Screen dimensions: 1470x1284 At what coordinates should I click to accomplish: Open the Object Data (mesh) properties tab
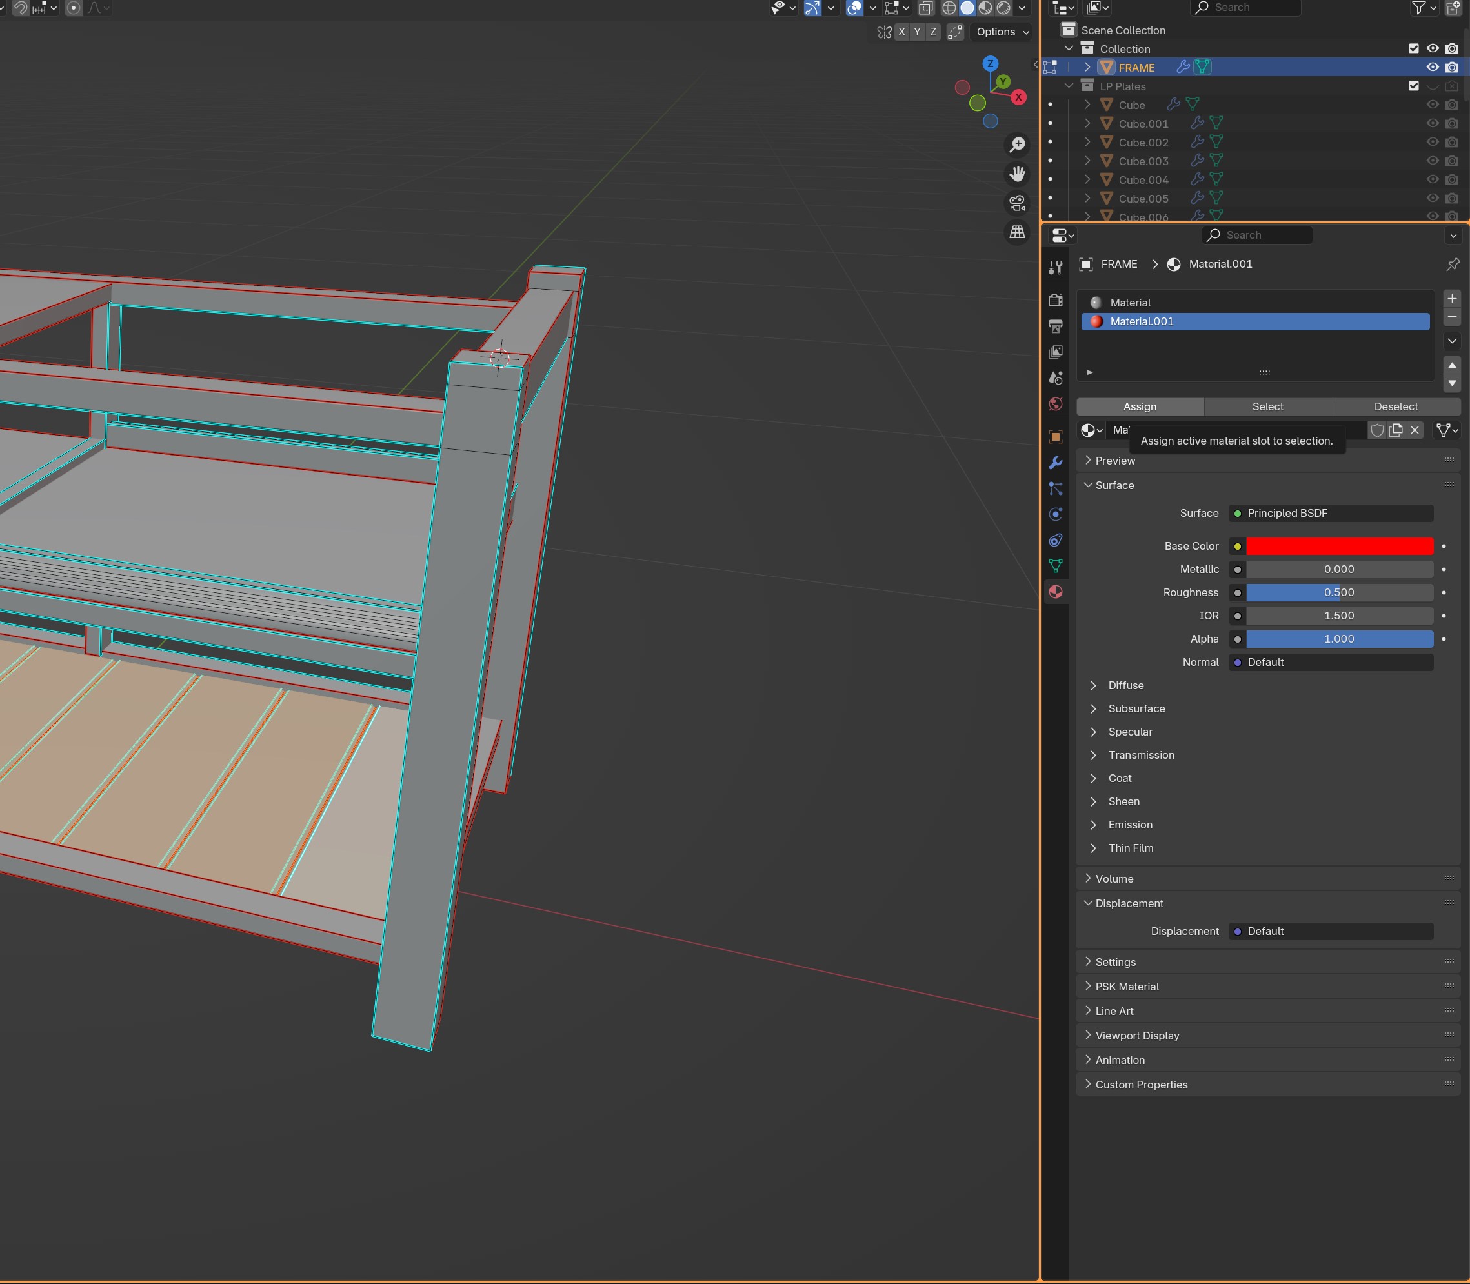click(x=1055, y=565)
